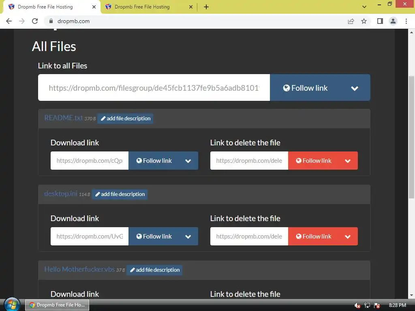Click the All Files heading
415x311 pixels.
click(54, 46)
